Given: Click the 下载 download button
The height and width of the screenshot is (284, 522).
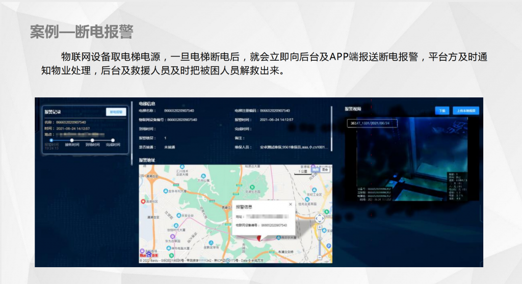Looking at the screenshot, I should (442, 111).
